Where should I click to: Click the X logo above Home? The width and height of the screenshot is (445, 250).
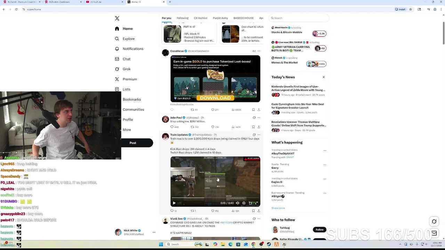click(x=117, y=18)
